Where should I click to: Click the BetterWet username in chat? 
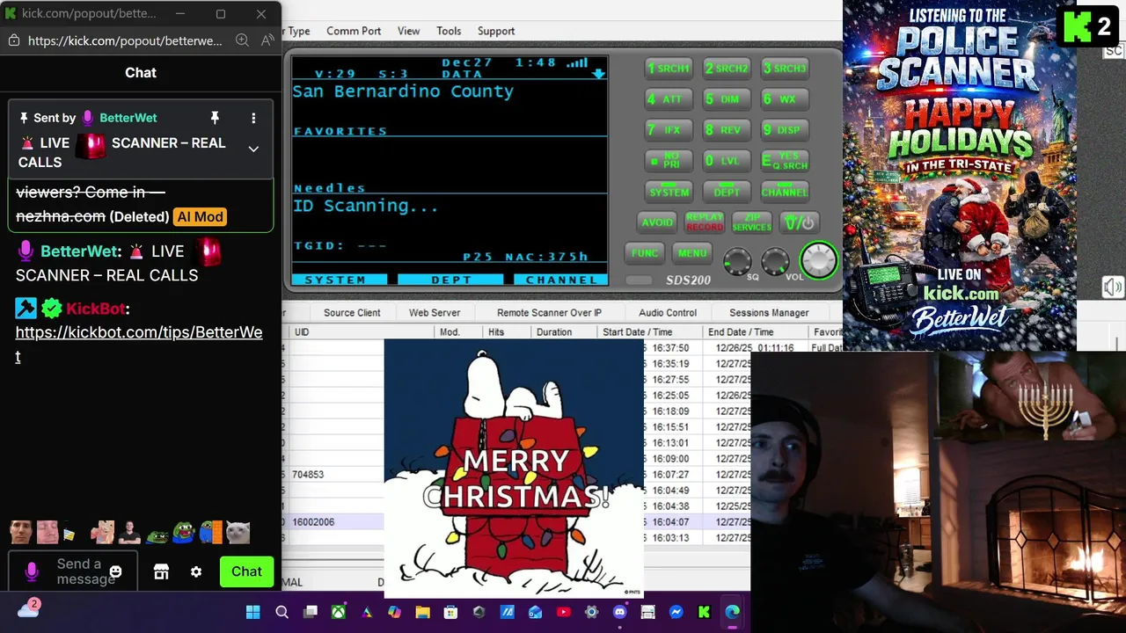(79, 251)
